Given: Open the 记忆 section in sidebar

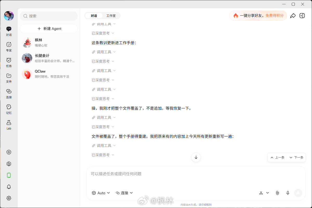Looking at the screenshot, I should [x=9, y=109].
